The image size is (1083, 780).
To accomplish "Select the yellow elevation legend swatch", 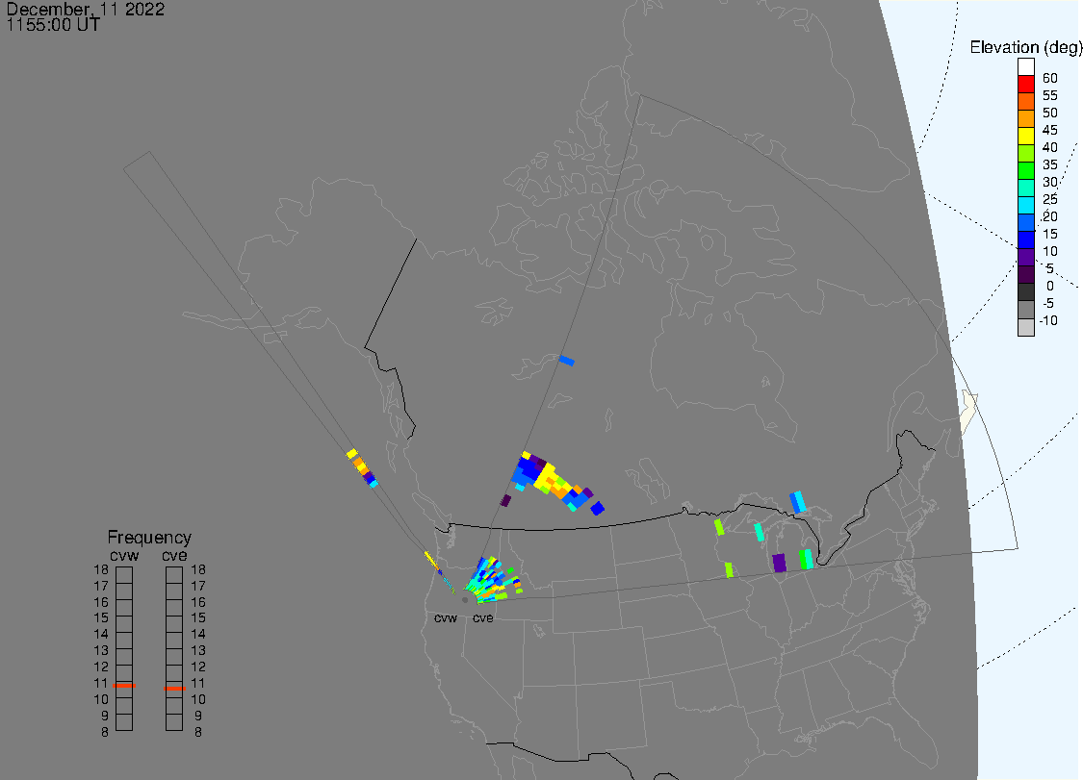I will click(1026, 138).
